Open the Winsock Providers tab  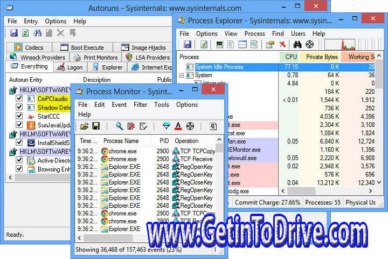point(37,57)
